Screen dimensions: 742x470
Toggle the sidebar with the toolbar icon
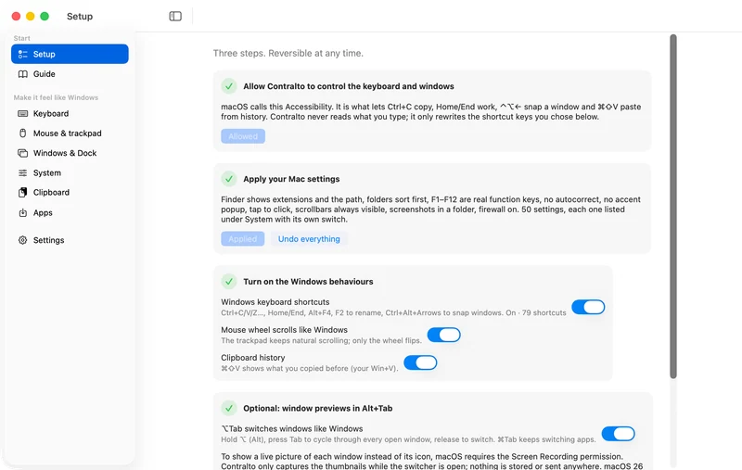pos(175,16)
